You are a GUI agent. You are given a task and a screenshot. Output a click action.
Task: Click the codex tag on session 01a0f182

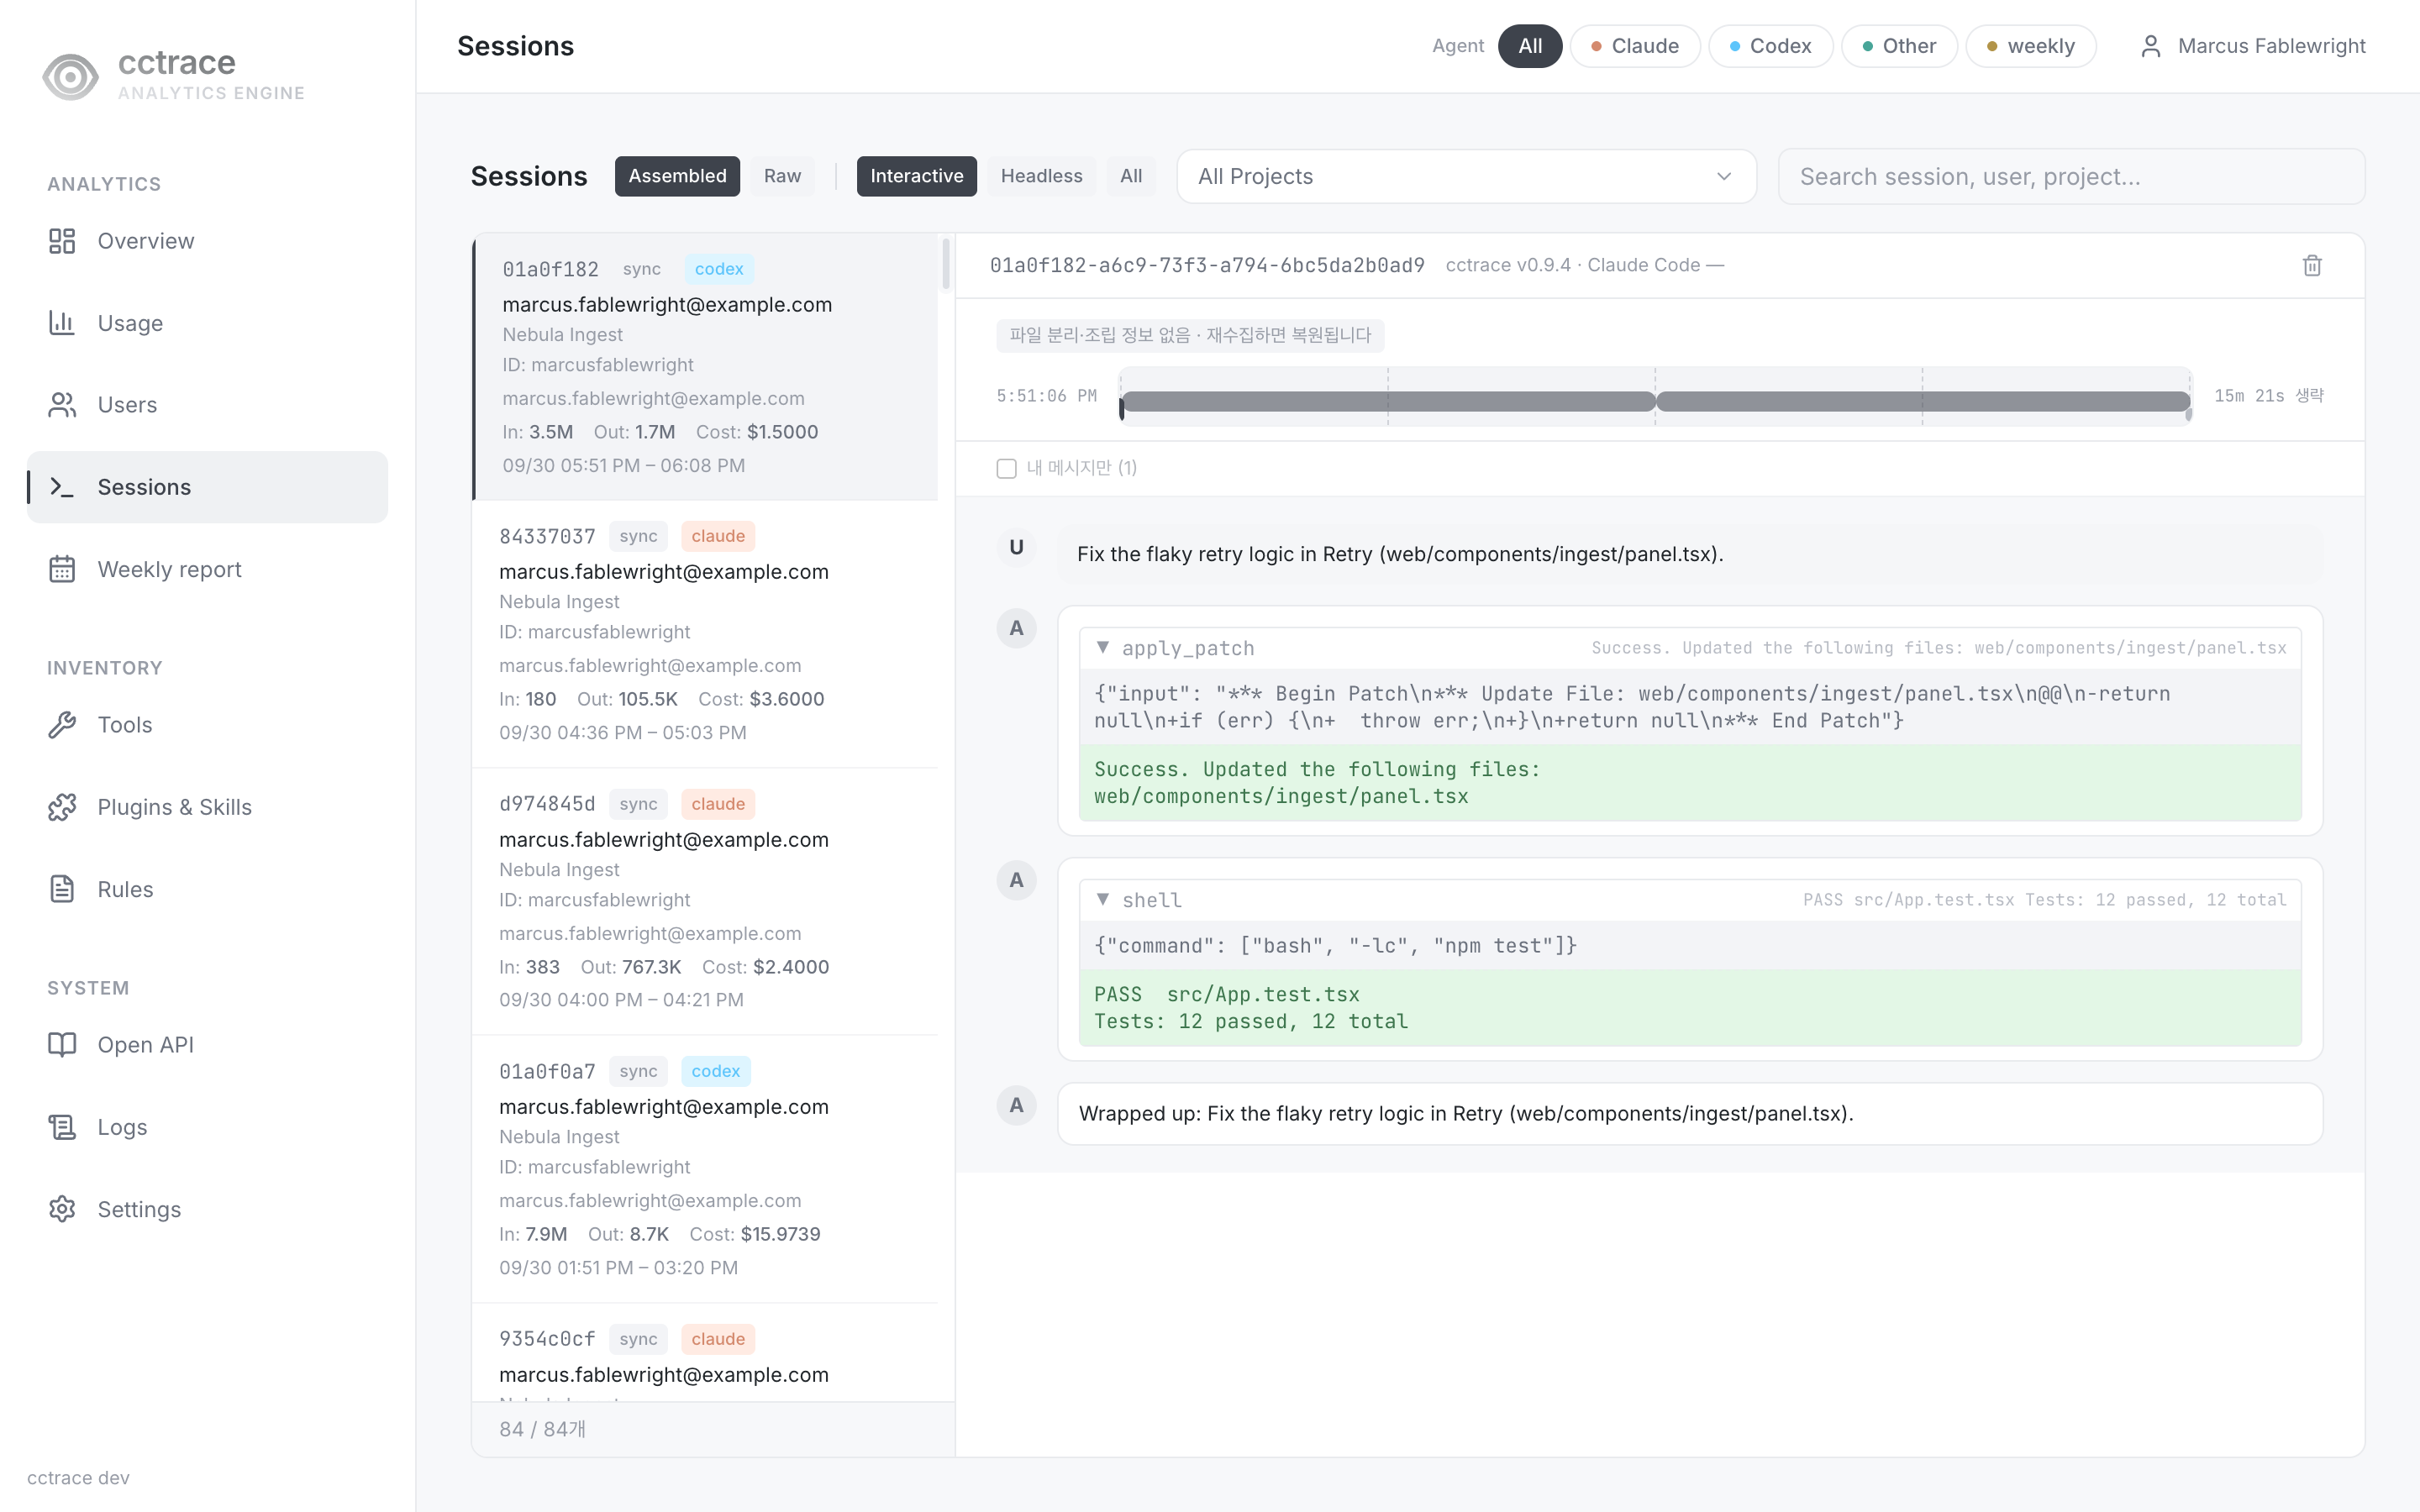tap(719, 269)
